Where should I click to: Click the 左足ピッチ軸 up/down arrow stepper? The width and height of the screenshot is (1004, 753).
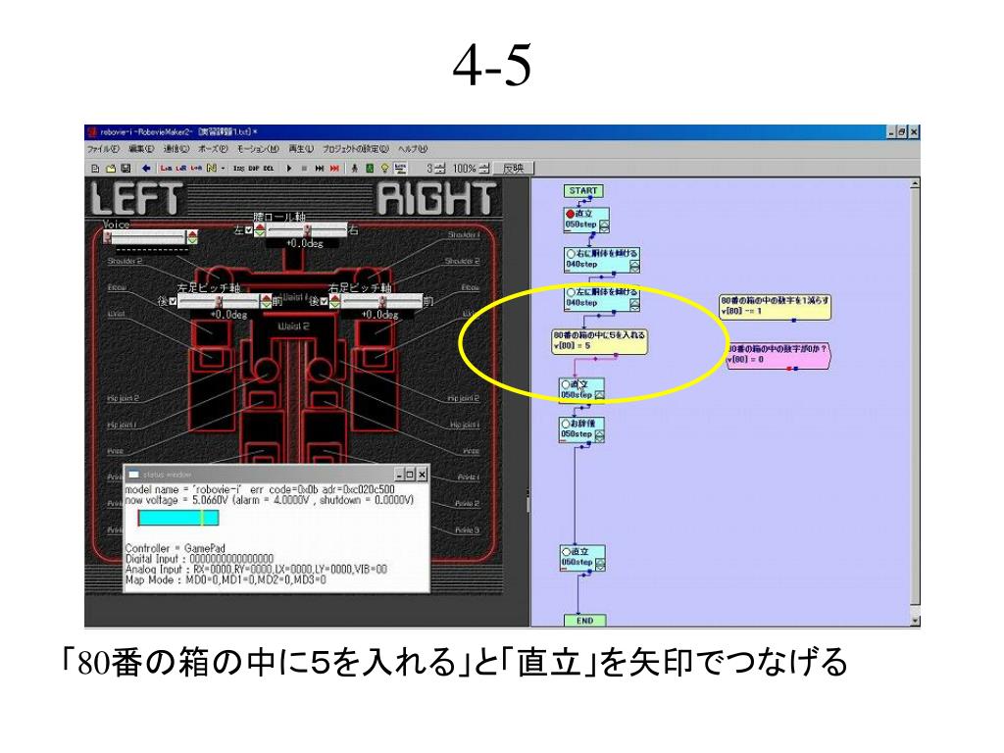pos(266,301)
